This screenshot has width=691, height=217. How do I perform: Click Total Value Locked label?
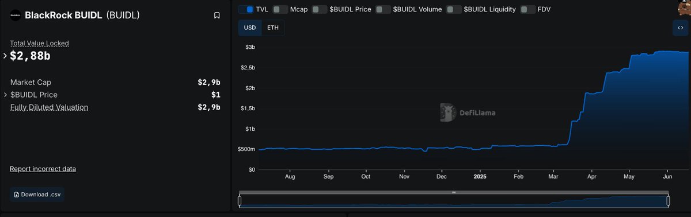click(x=39, y=43)
